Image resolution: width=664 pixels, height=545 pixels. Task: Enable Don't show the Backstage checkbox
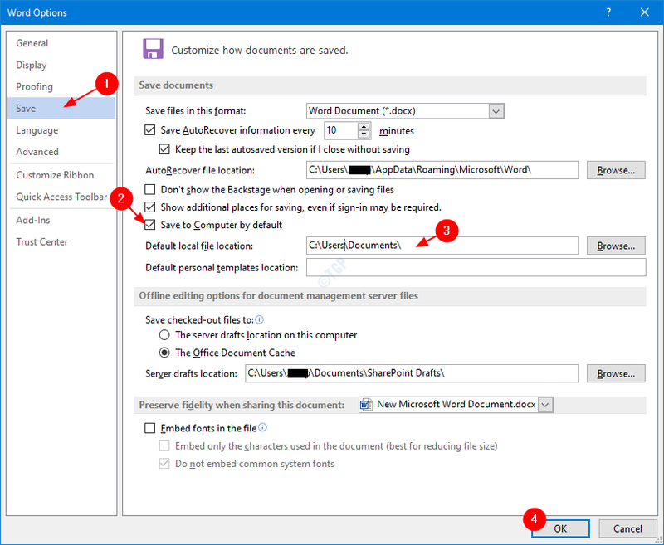150,189
